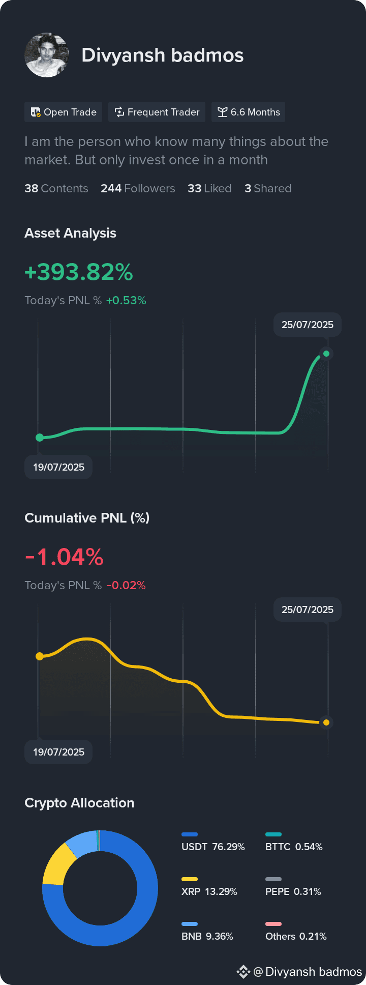Viewport: 366px width, 985px height.
Task: Open the 244 Followers list
Action: coord(138,189)
